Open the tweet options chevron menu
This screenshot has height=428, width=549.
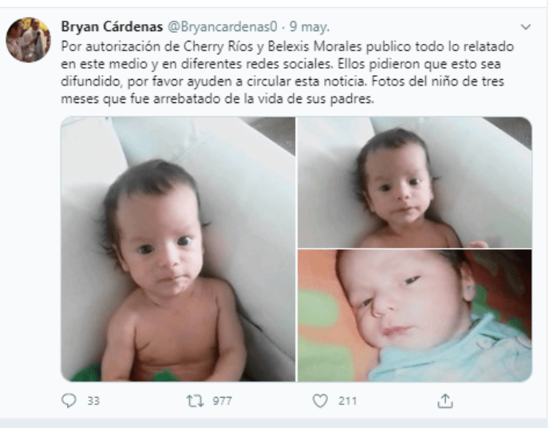point(526,27)
